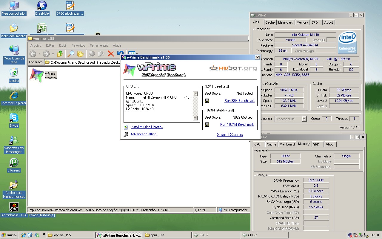Switch to Cache tab in upper CPU-Z
This screenshot has height=239, width=382.
pos(270,22)
